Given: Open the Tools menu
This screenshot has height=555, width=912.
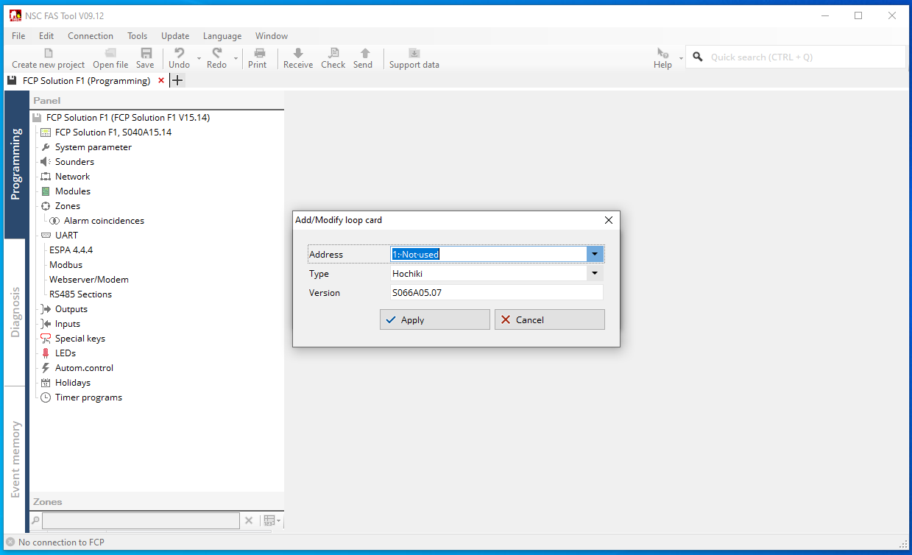Looking at the screenshot, I should [137, 35].
